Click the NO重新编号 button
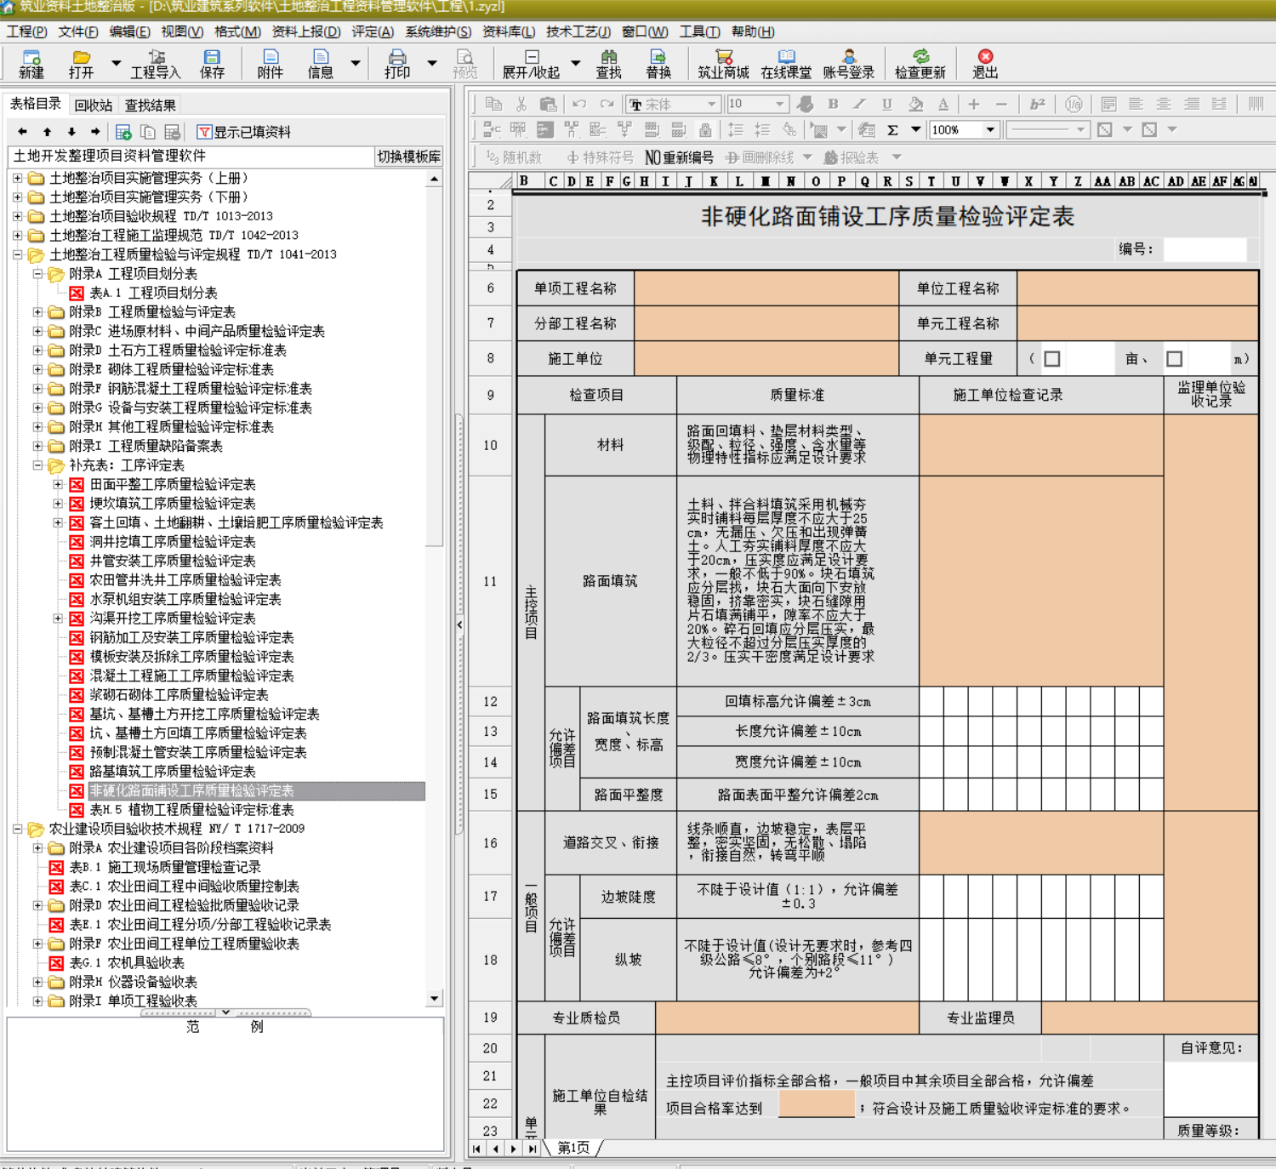The width and height of the screenshot is (1276, 1169). point(679,157)
